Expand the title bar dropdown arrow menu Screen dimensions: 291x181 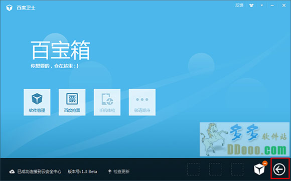click(262, 6)
